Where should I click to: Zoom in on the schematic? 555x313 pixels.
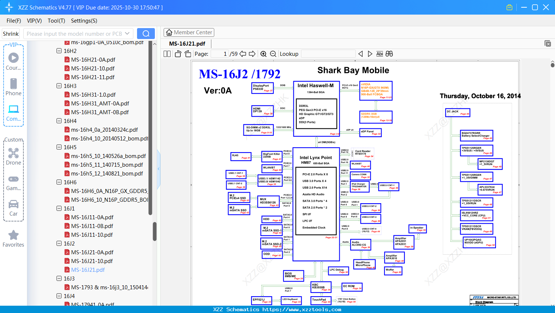click(263, 54)
